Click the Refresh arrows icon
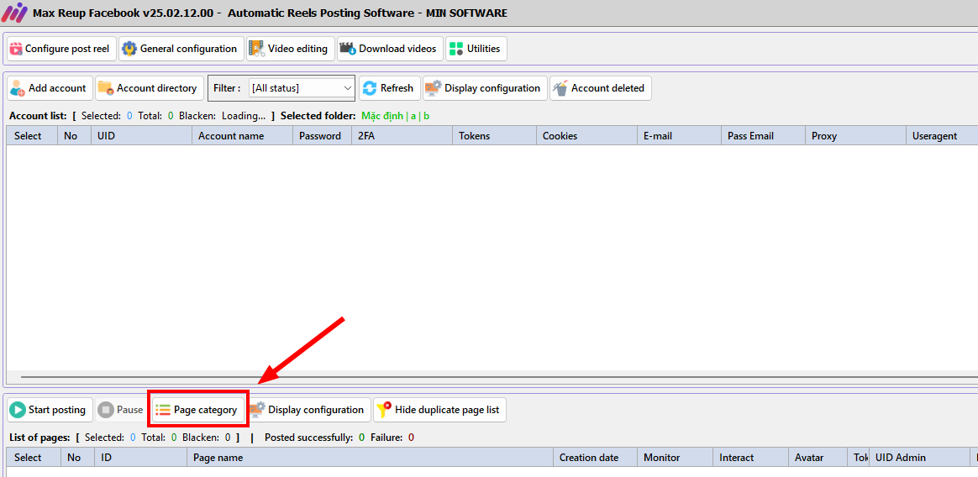Image resolution: width=978 pixels, height=477 pixels. pos(370,88)
